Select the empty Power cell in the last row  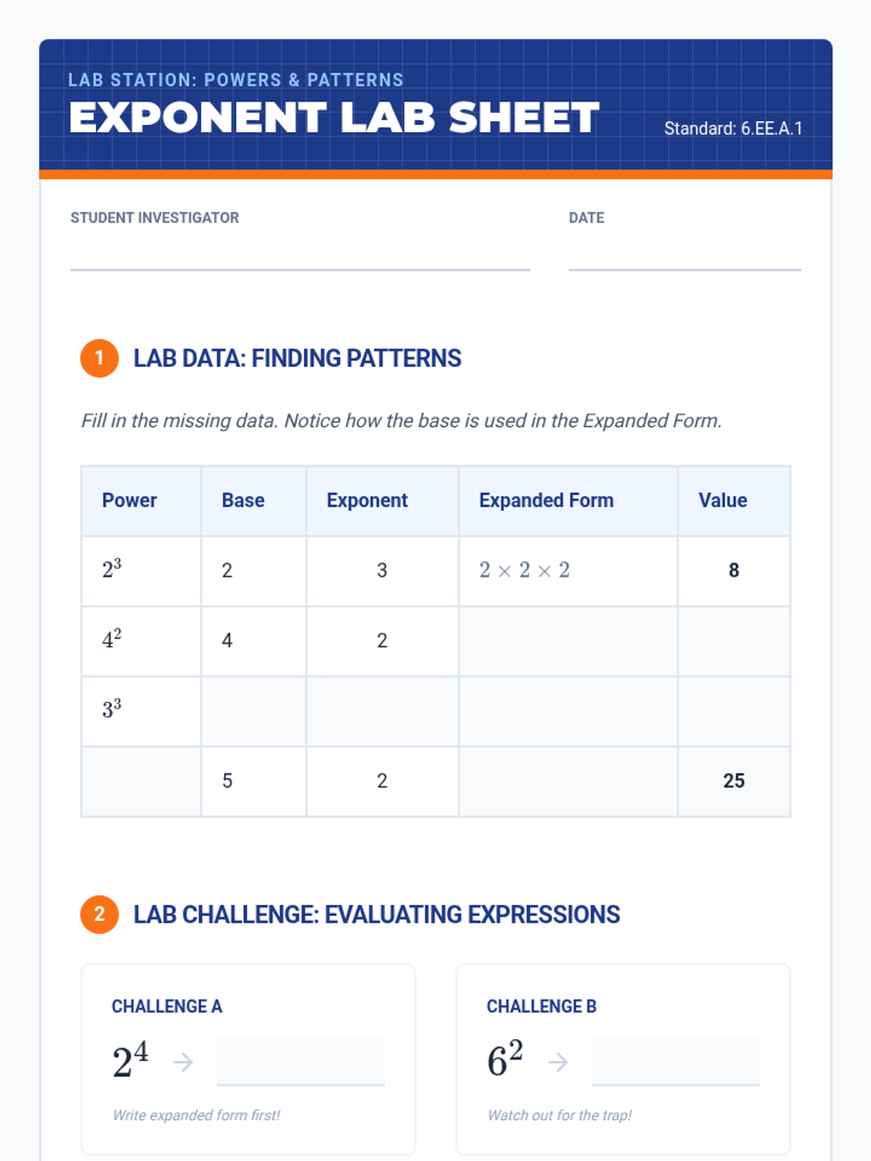pyautogui.click(x=141, y=781)
